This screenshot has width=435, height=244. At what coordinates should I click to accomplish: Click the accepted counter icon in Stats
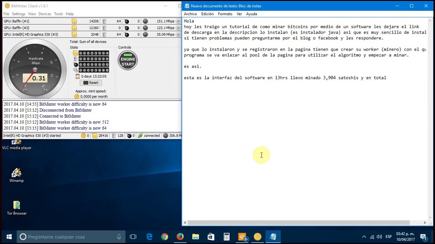tap(75, 53)
